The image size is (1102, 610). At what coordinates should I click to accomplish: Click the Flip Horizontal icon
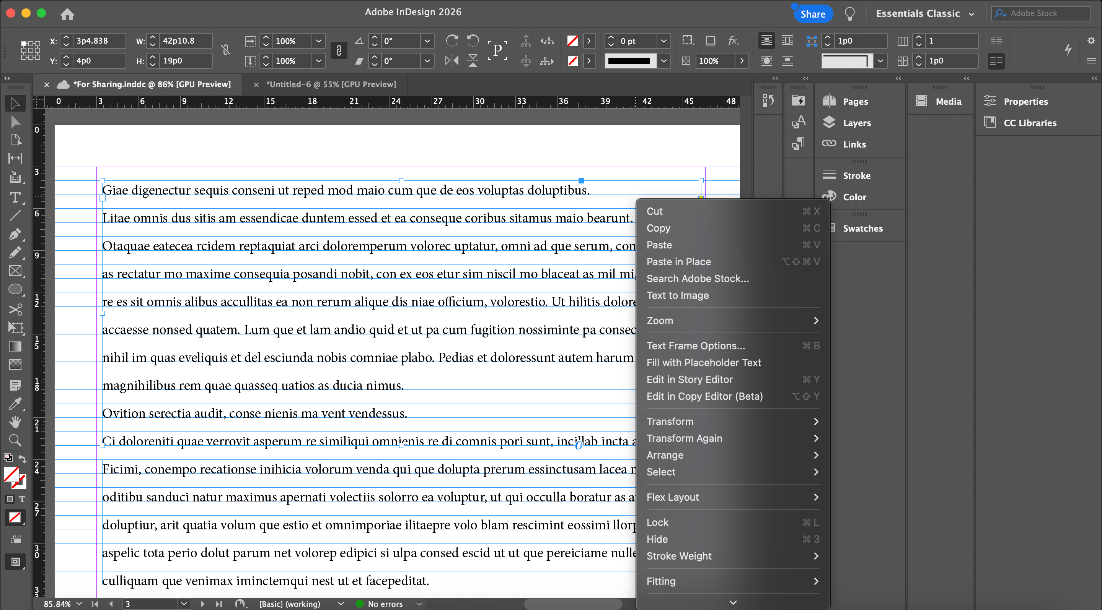click(452, 61)
